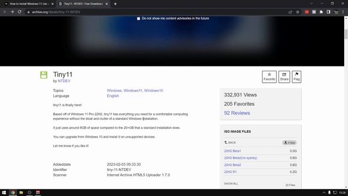Viewport: 348px width, 196px height.
Task: Open the gray N extension icon
Action: click(x=314, y=12)
